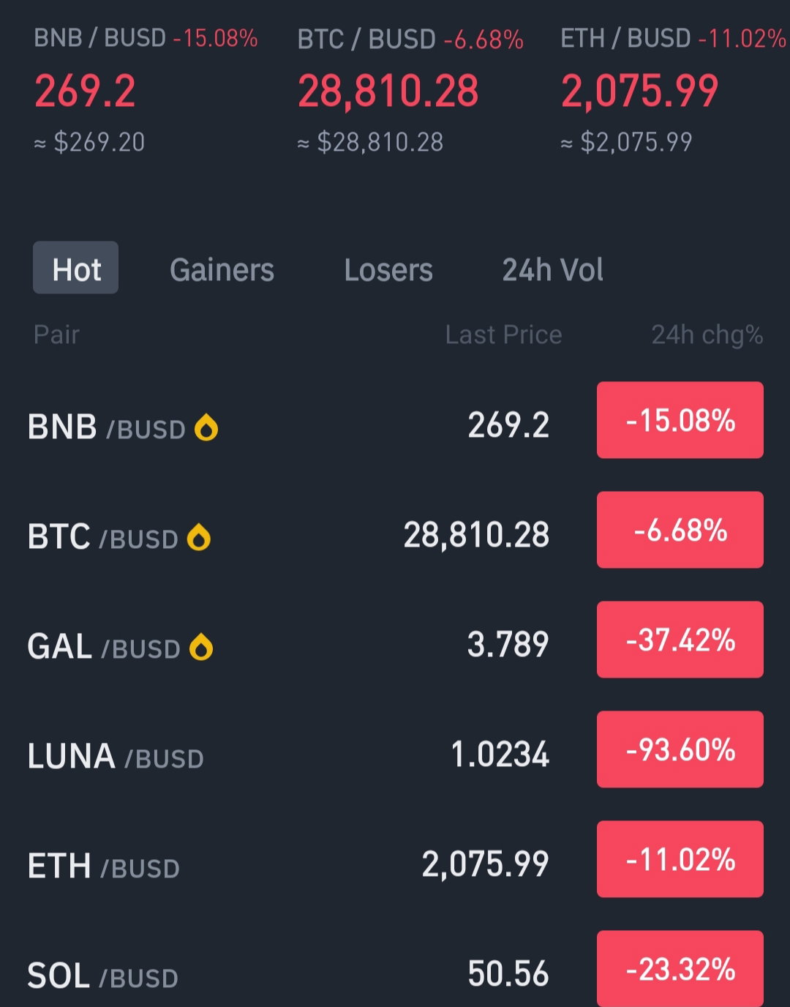Viewport: 790px width, 1007px height.
Task: Click the -23.32% change badge for SOL
Action: click(x=680, y=968)
